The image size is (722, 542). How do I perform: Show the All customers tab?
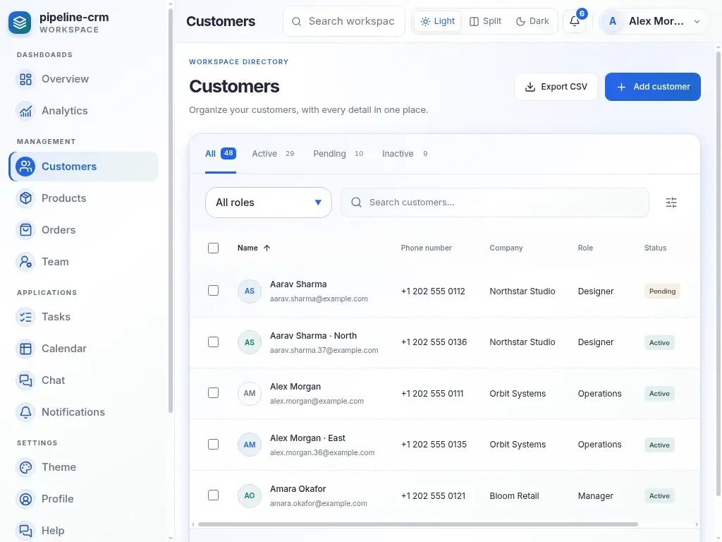coord(221,153)
